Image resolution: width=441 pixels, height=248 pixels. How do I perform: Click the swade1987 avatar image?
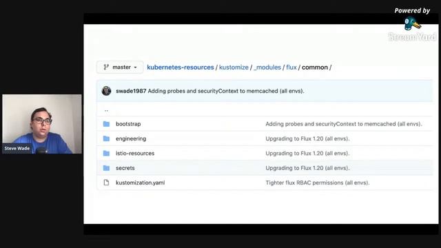pyautogui.click(x=106, y=91)
